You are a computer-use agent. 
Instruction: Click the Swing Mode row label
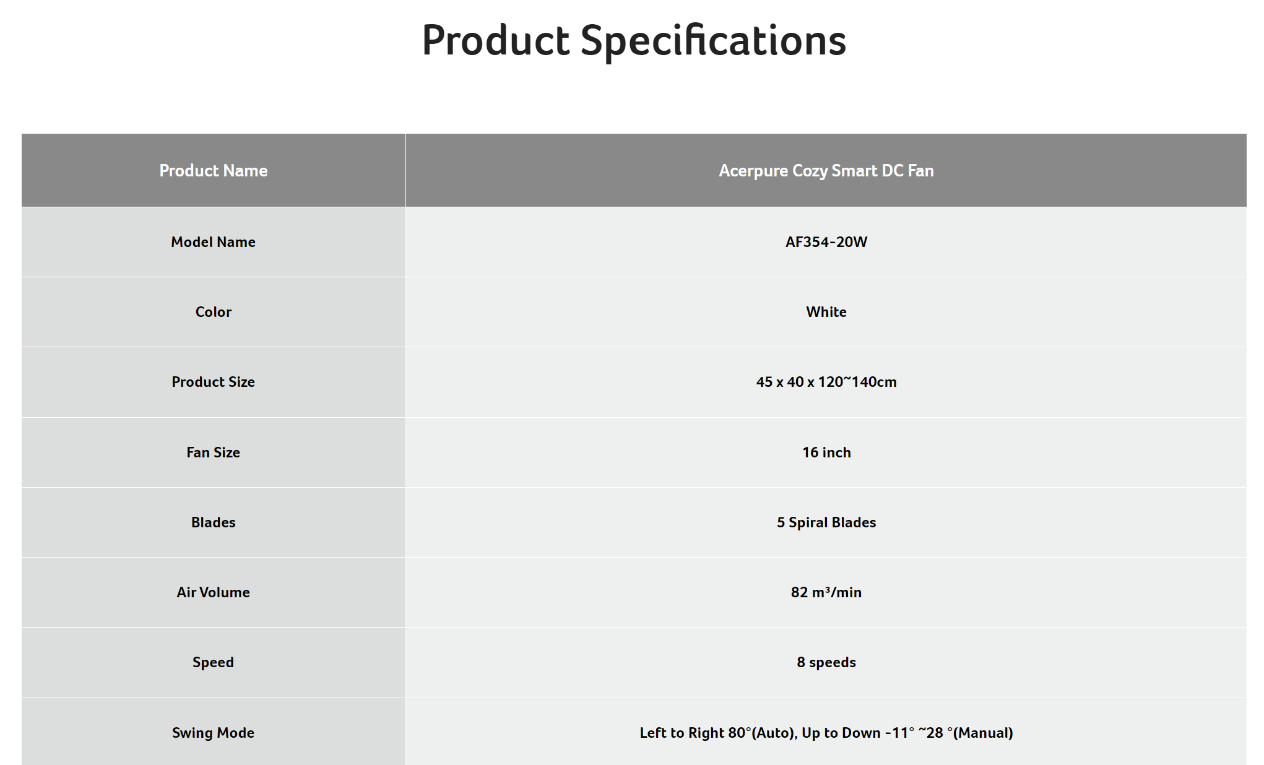[x=213, y=733]
